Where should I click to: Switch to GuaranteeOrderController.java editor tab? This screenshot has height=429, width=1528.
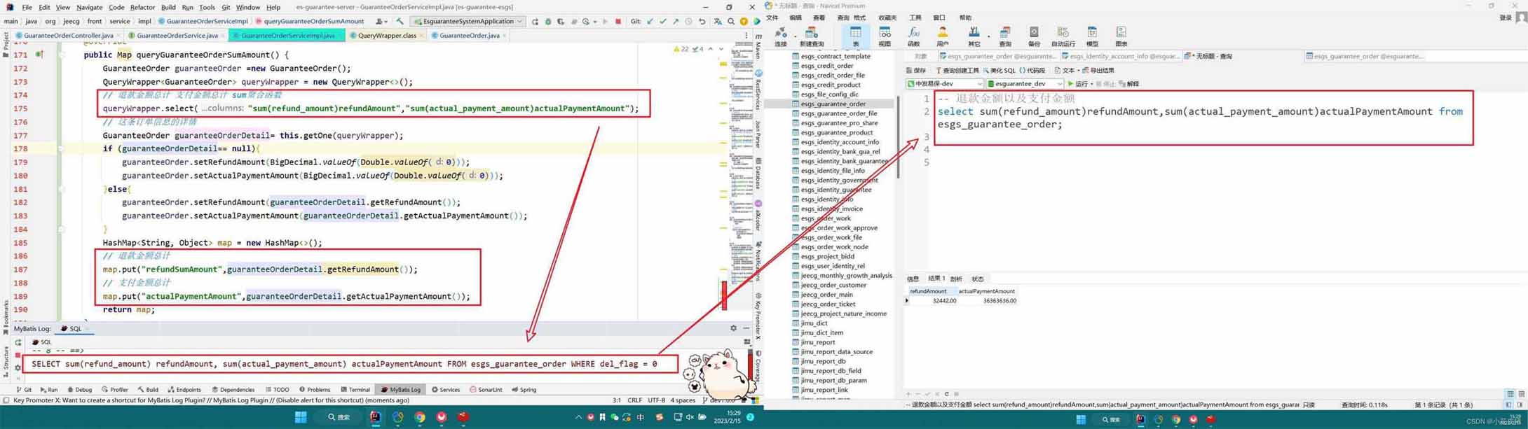coord(68,35)
